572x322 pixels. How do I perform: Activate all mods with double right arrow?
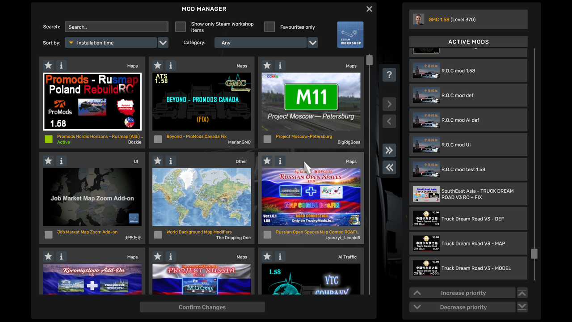coord(389,150)
